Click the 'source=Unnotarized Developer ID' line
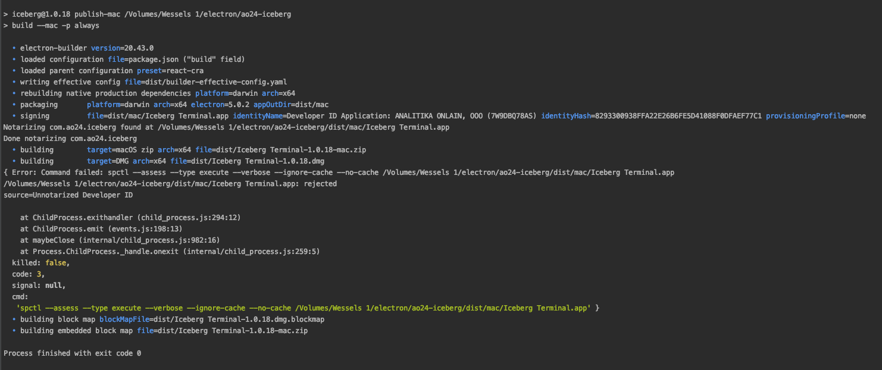Screen dimensions: 882x370 [68, 195]
